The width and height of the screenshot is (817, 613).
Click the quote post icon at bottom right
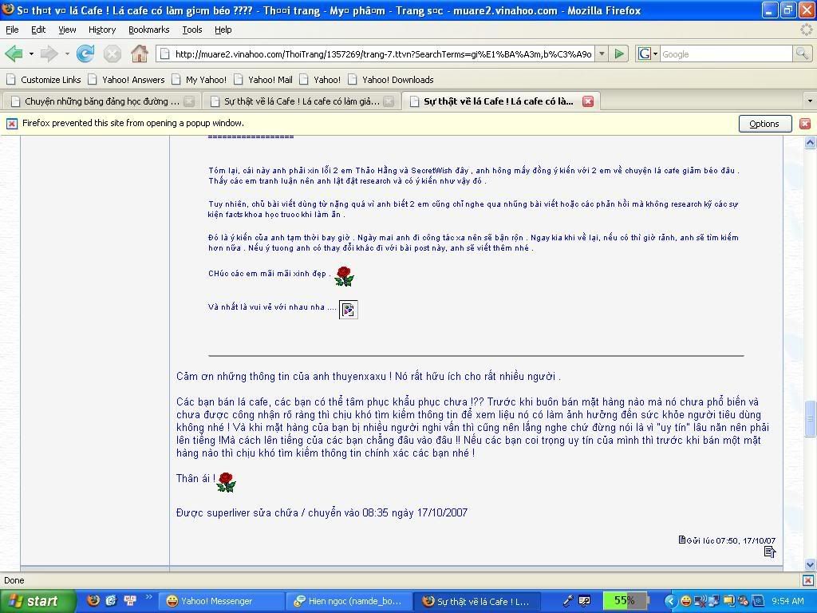[770, 552]
